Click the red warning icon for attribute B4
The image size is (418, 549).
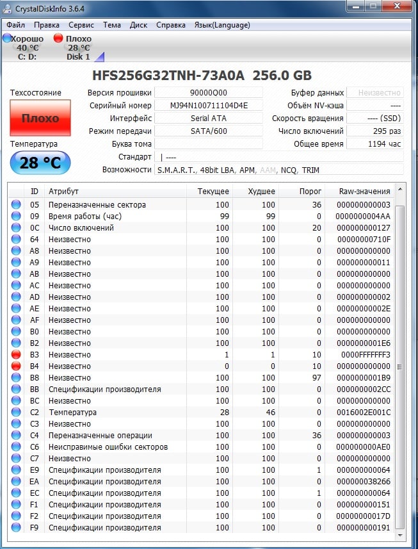[16, 366]
